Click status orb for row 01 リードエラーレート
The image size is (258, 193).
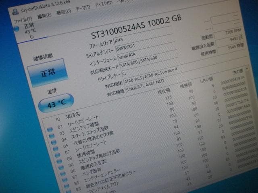tap(50, 129)
